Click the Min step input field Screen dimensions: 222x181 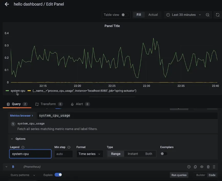63,154
